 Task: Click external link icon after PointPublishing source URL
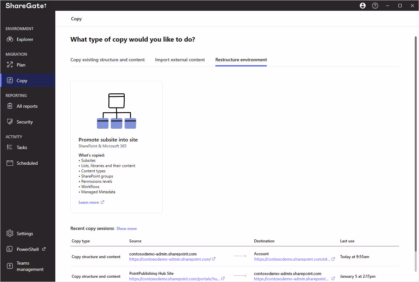click(223, 279)
